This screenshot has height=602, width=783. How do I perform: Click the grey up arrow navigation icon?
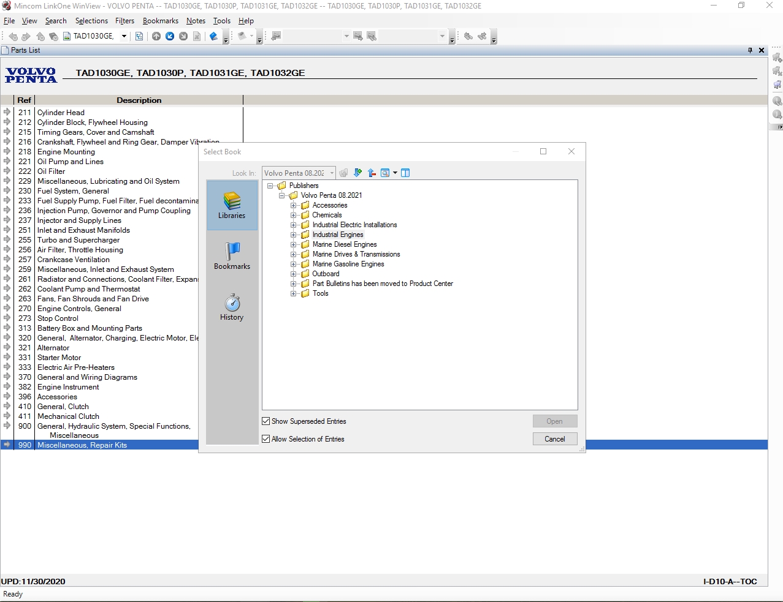[x=156, y=36]
